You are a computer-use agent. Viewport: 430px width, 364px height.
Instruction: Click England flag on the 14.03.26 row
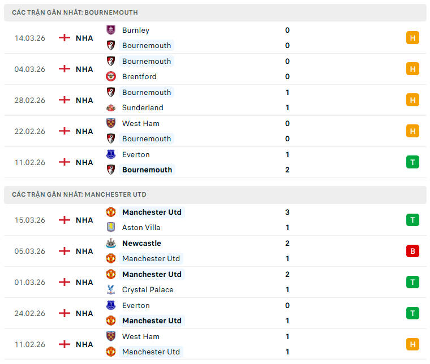point(64,38)
